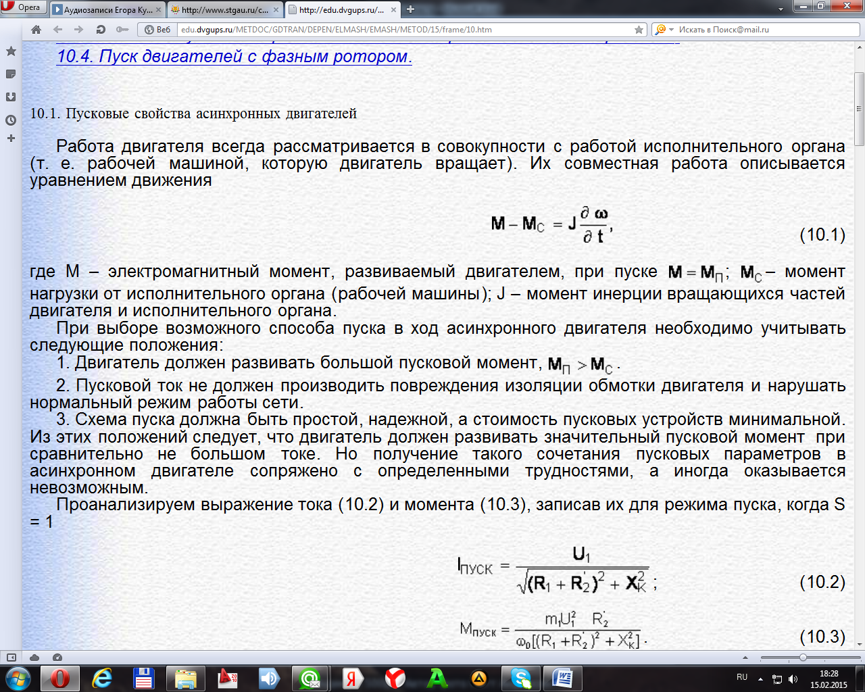Click the equation number (10.2)

click(822, 582)
